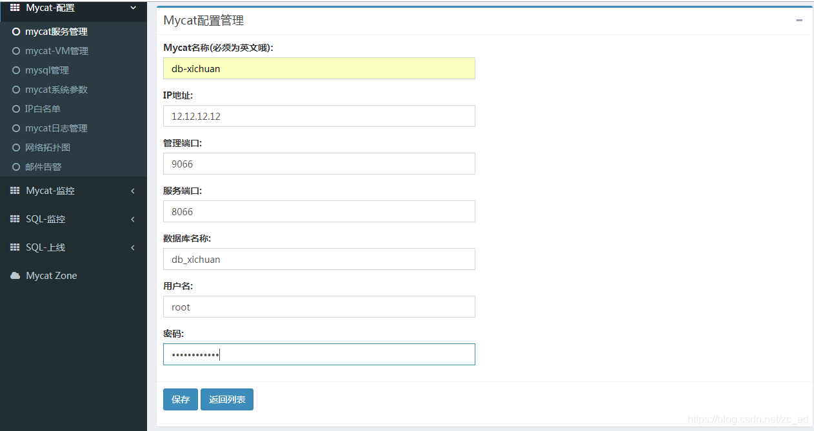Image resolution: width=814 pixels, height=431 pixels.
Task: Click circle icon beside 网络拓扑图
Action: 16,148
